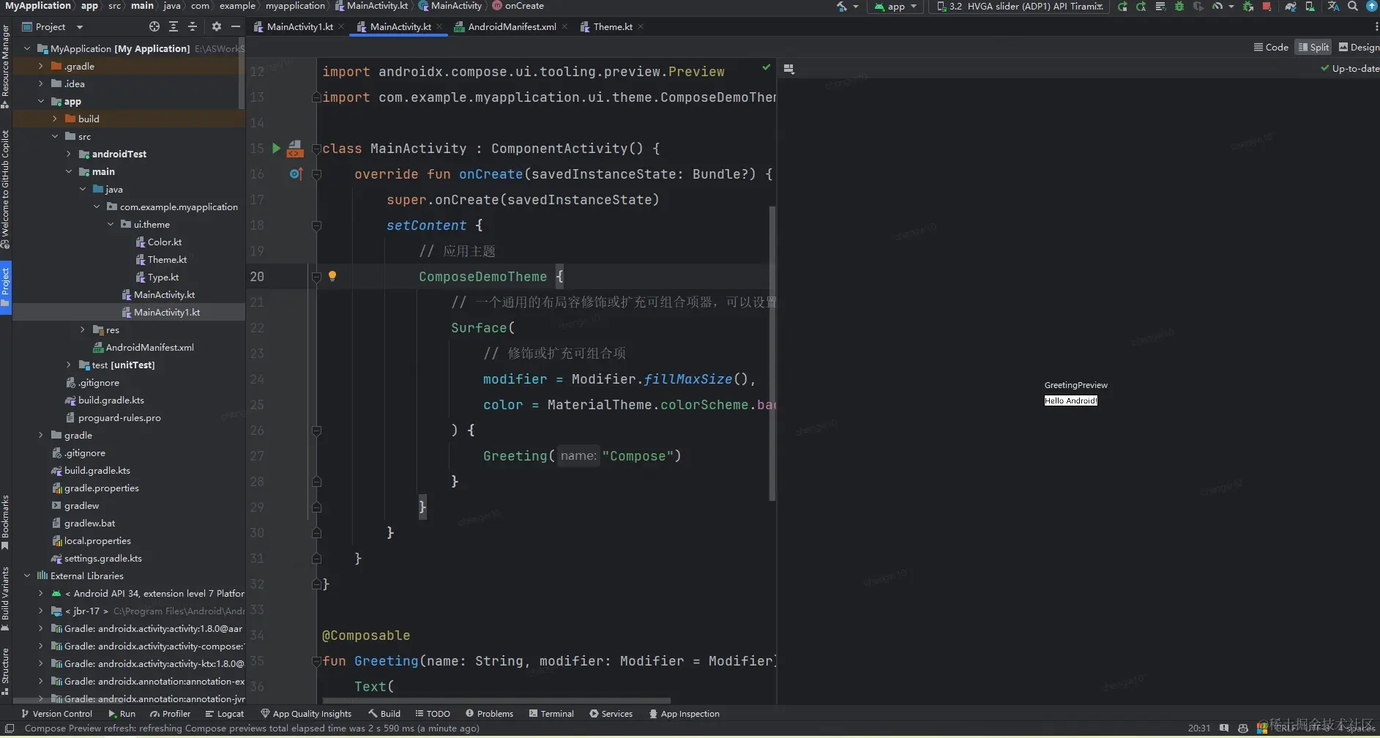Click the Debug app bug icon

1179,7
